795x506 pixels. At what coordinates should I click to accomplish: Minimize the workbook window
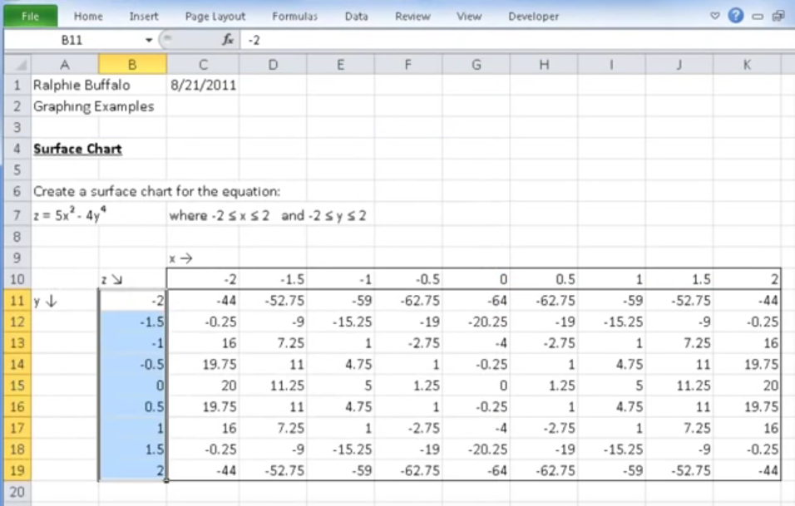pyautogui.click(x=758, y=17)
